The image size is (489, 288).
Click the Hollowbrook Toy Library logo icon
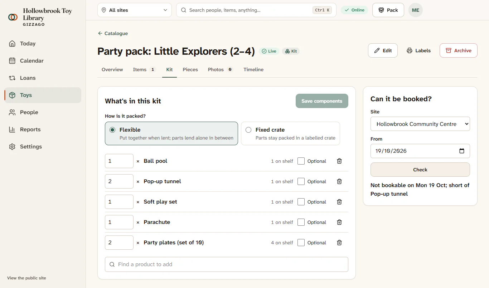tap(13, 17)
